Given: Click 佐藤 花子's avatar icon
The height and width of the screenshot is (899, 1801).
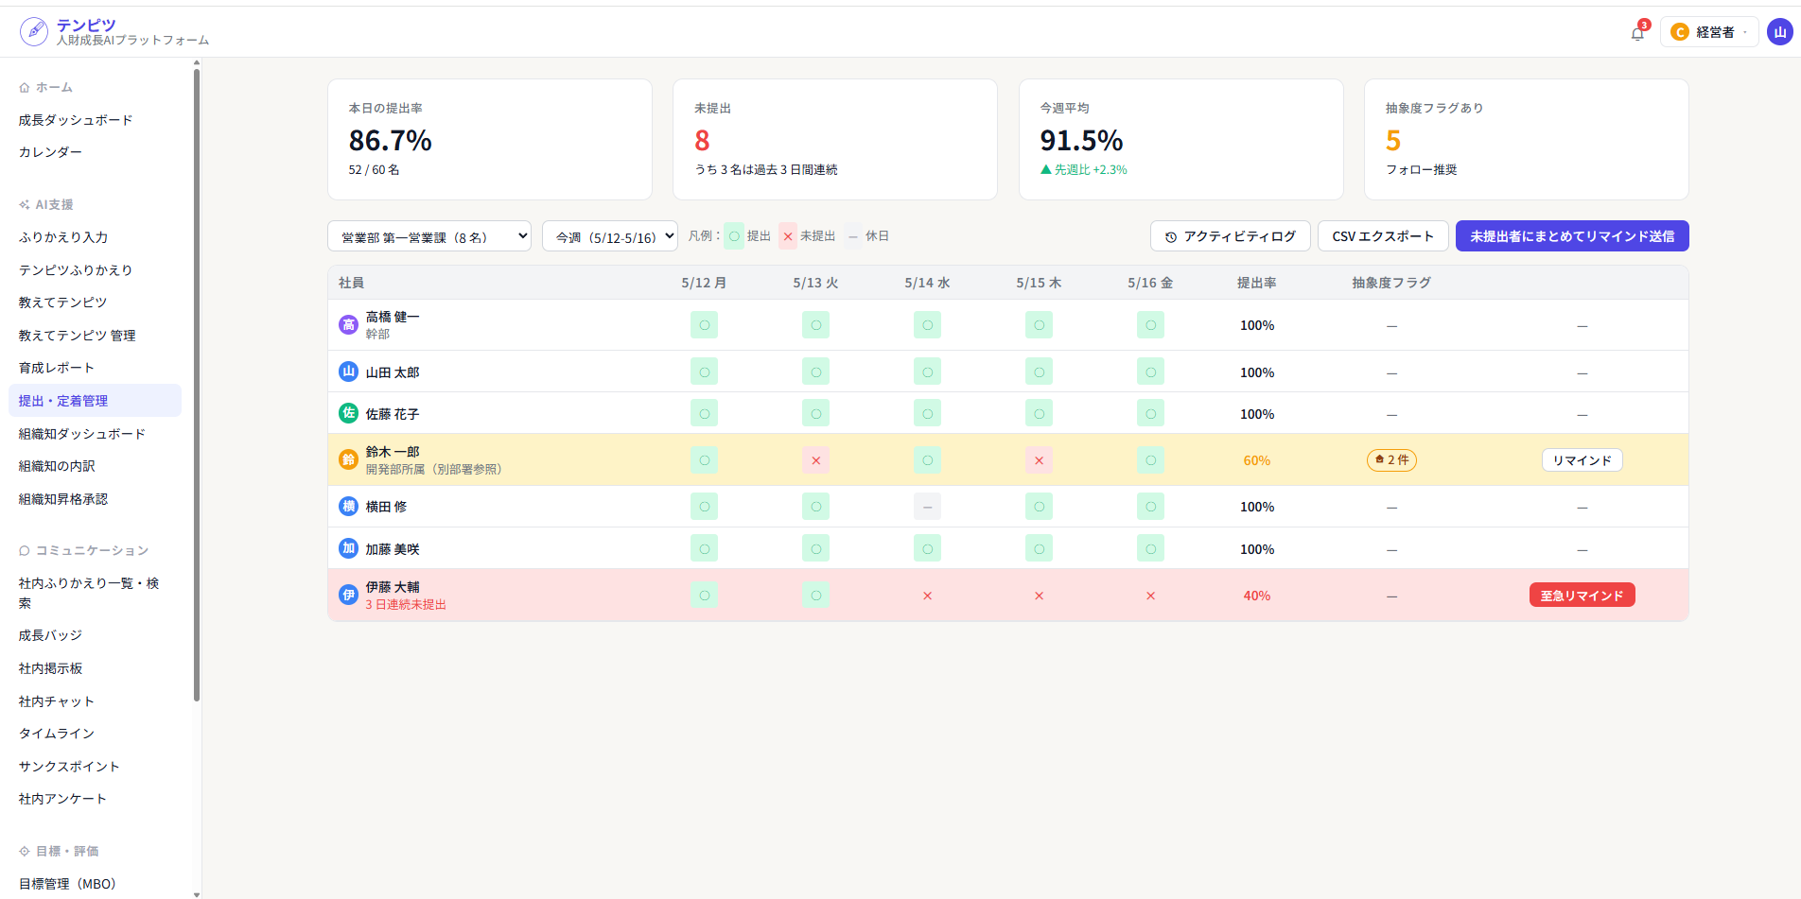Looking at the screenshot, I should click(x=348, y=413).
